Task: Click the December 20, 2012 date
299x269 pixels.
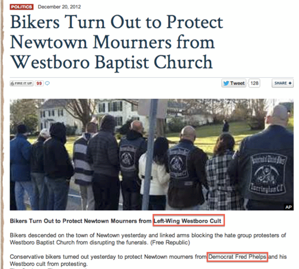Action: tap(59, 7)
